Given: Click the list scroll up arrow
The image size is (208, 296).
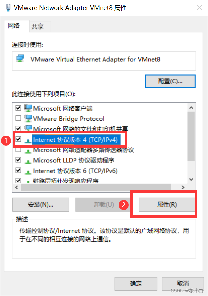Looking at the screenshot, I should (191, 108).
